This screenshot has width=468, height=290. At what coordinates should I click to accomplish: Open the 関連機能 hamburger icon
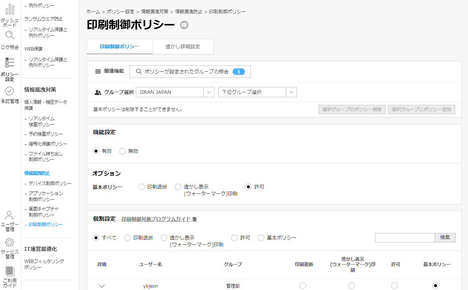click(98, 71)
